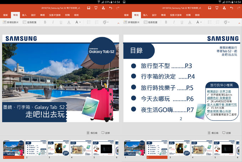The height and width of the screenshot is (162, 242).
Task: Click 新增投影片 in the cover slide window
Action: [x=11, y=22]
